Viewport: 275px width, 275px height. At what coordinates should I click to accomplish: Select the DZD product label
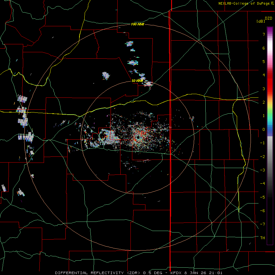(x=269, y=18)
